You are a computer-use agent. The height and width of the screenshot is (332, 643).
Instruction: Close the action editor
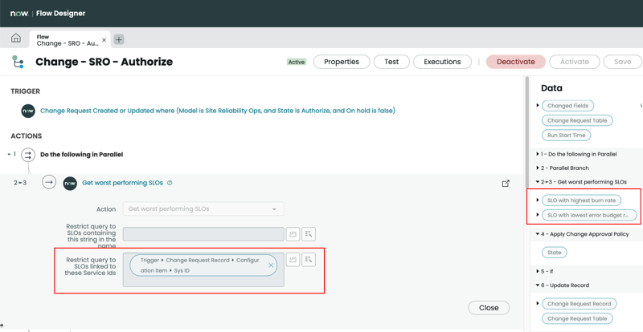click(489, 308)
